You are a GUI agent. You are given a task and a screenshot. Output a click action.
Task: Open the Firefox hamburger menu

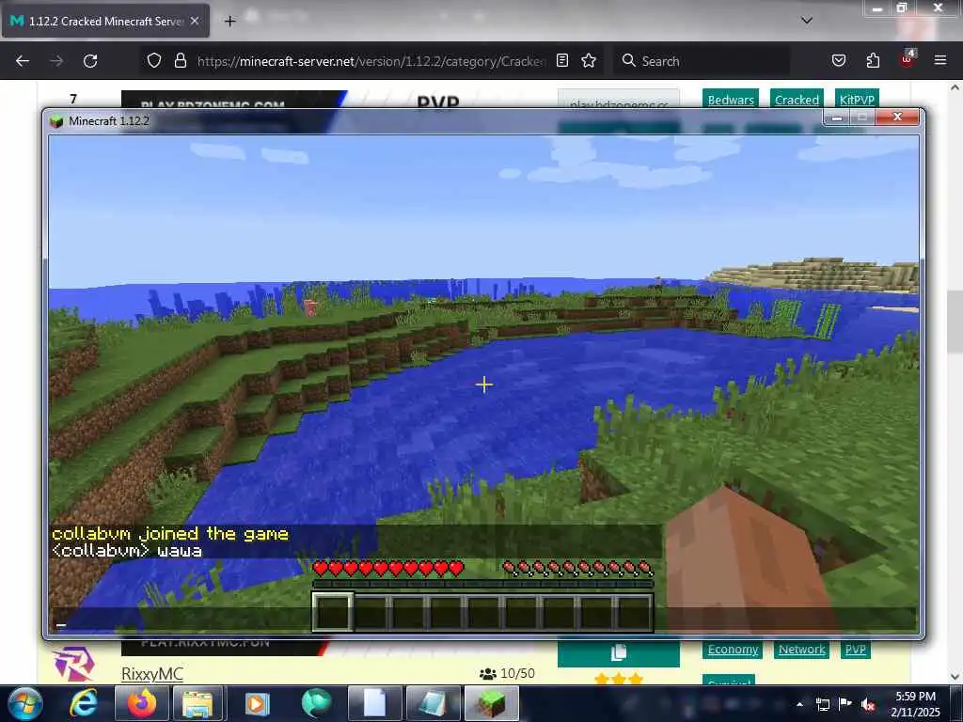940,60
